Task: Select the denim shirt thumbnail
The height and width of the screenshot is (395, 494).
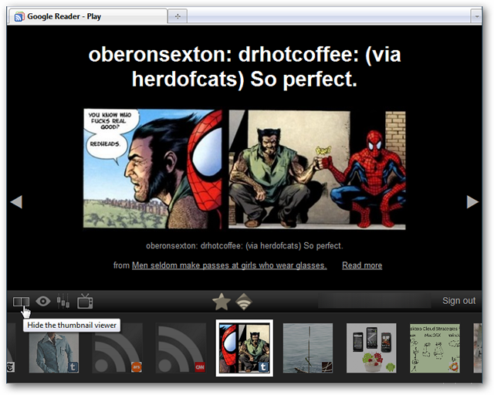Action: click(x=54, y=348)
